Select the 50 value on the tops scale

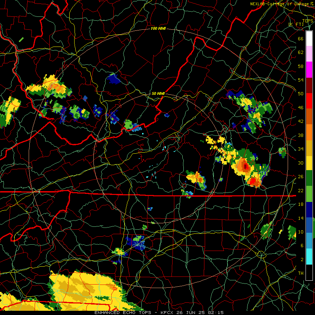point(301,93)
